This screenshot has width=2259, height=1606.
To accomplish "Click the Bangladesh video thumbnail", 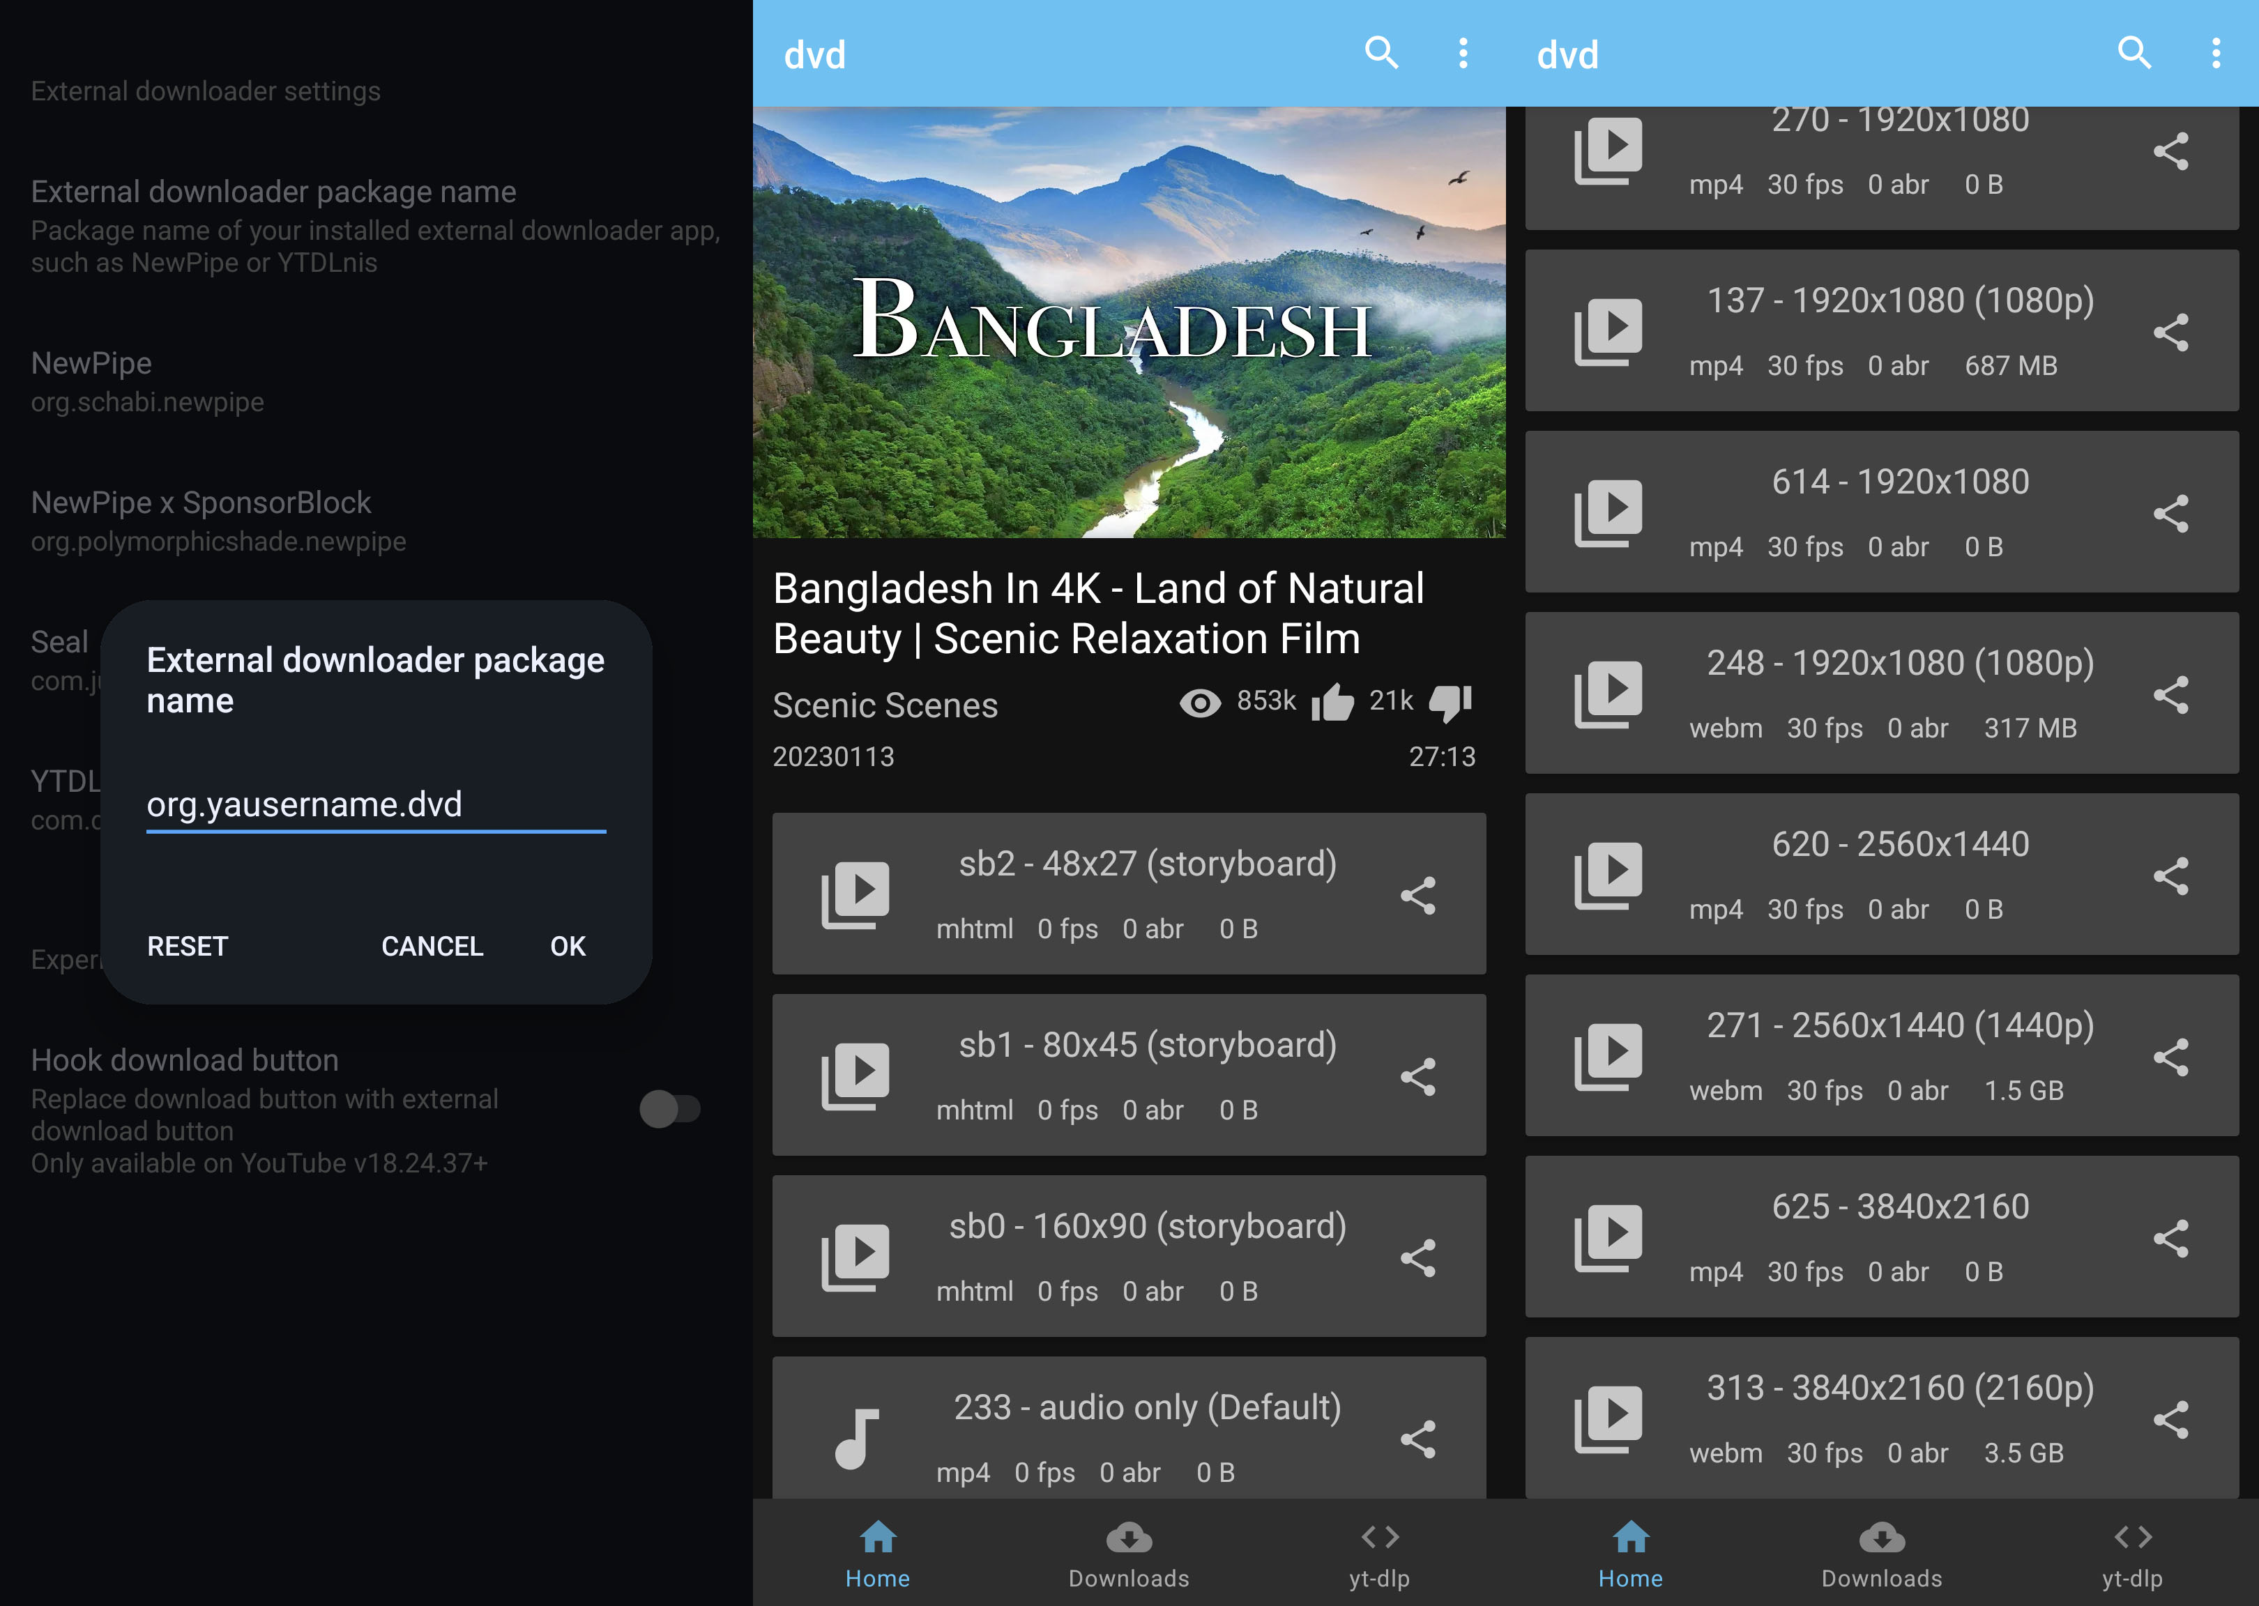I will point(1129,323).
